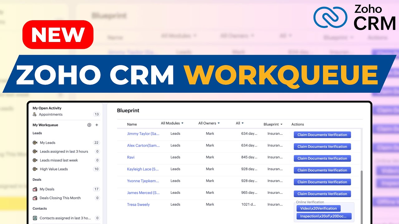This screenshot has width=399, height=224.
Task: Click the Actions column header
Action: (x=298, y=124)
